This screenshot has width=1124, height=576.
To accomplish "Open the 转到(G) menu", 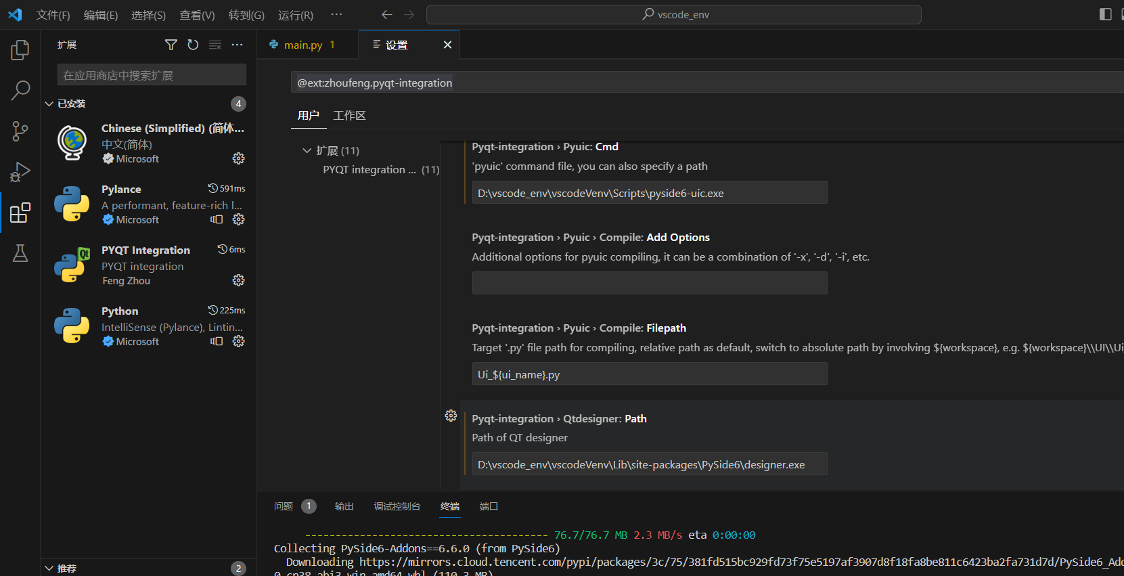I will click(x=246, y=15).
